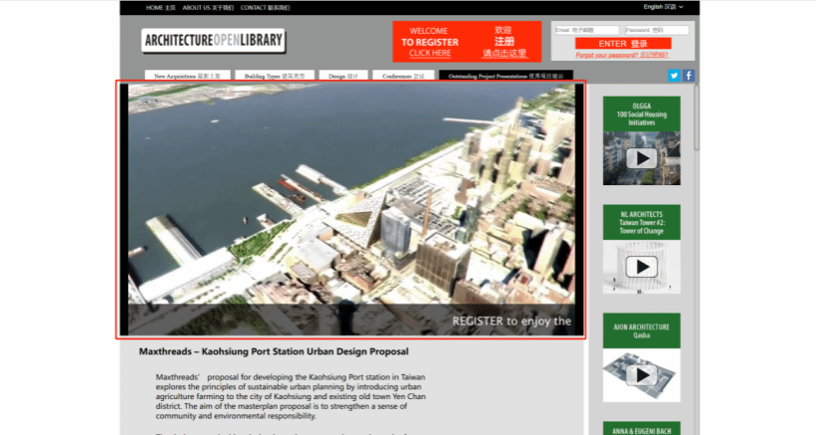The image size is (816, 435).
Task: Click the Welcome To Register banner
Action: [467, 42]
